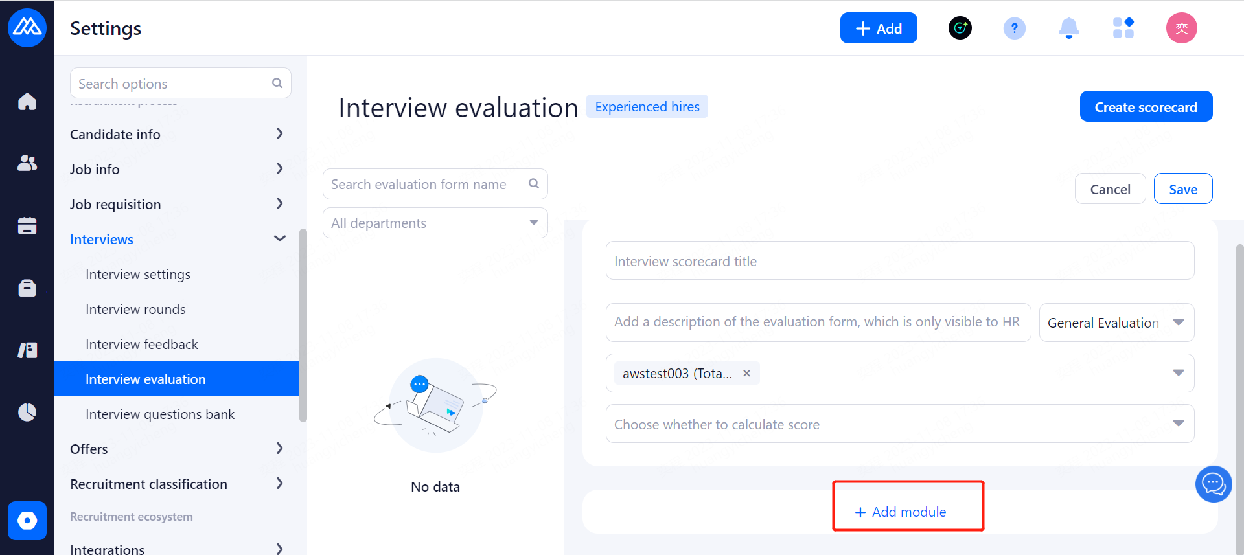Open the General Evaluation dropdown
This screenshot has height=555, width=1244.
[x=1116, y=323]
